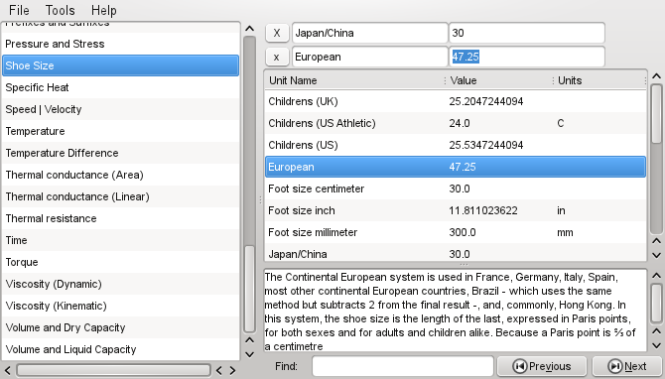
Task: Click the Find search field
Action: click(x=403, y=366)
